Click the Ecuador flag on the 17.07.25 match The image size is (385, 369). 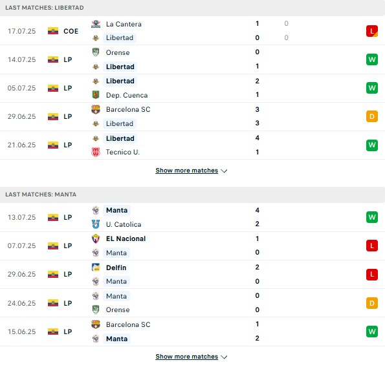[x=53, y=31]
